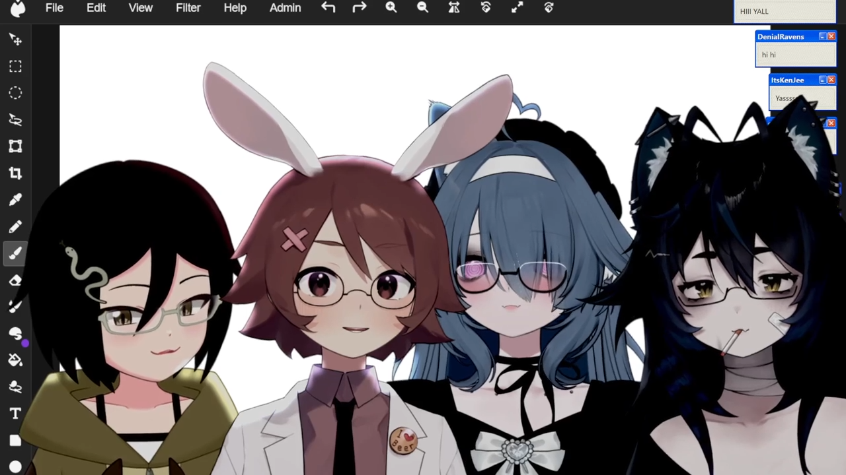Choose the Elliptical selection tool

click(x=15, y=93)
